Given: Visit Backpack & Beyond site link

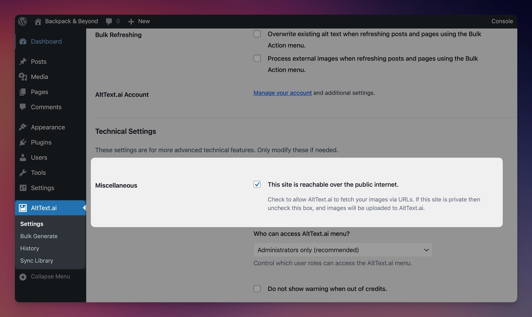Looking at the screenshot, I should tap(71, 21).
